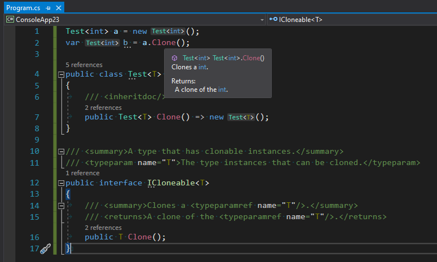Click the ICloneable<T> name on line 12

click(x=178, y=183)
